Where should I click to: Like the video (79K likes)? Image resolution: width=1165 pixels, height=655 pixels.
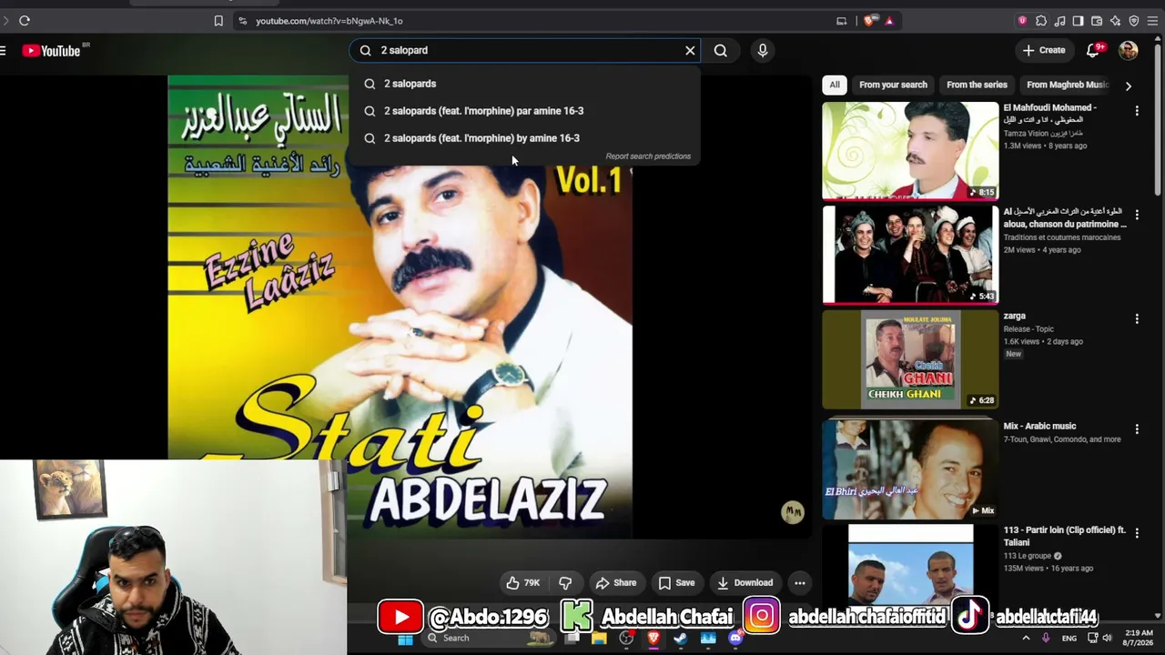(x=523, y=583)
